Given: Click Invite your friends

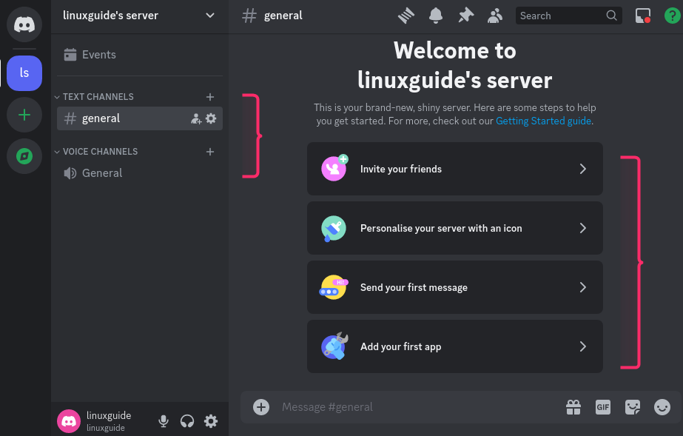Looking at the screenshot, I should point(454,169).
